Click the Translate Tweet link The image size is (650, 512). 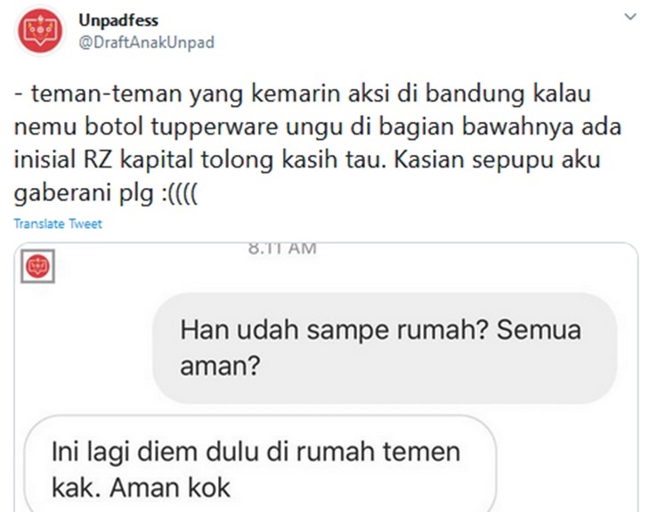click(x=58, y=223)
